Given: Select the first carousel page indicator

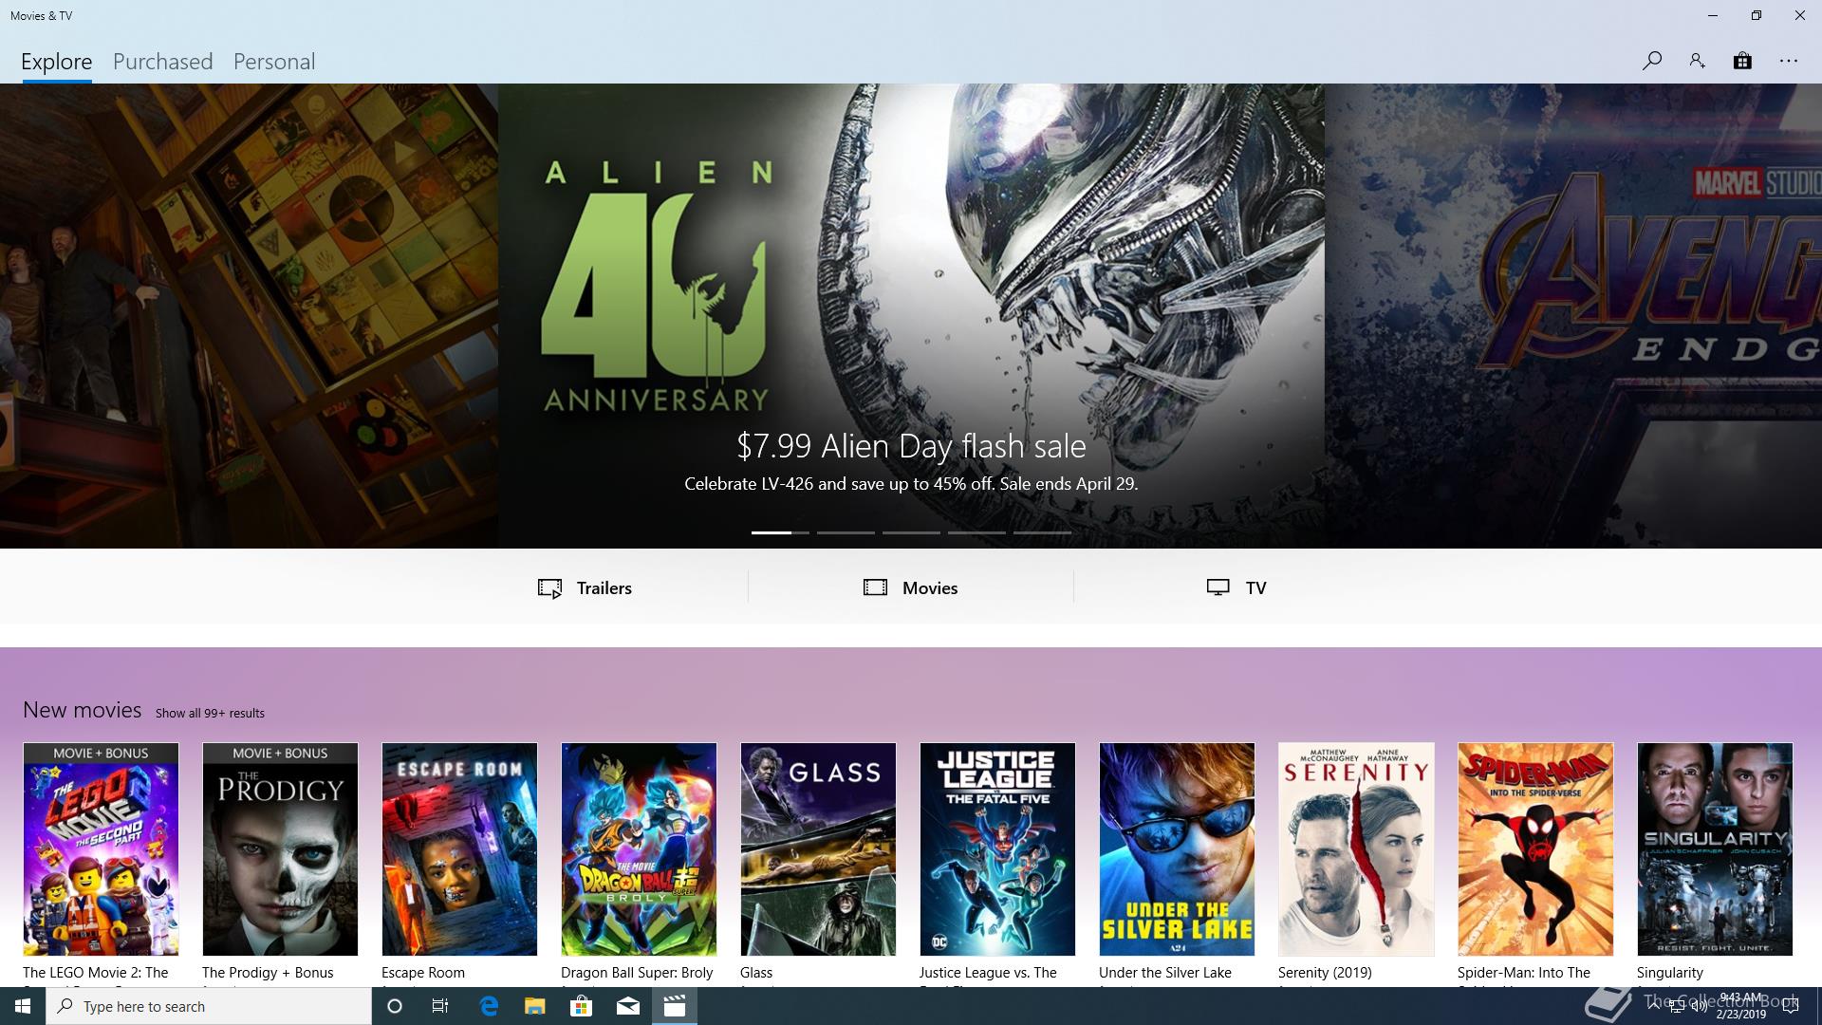Looking at the screenshot, I should 780,532.
